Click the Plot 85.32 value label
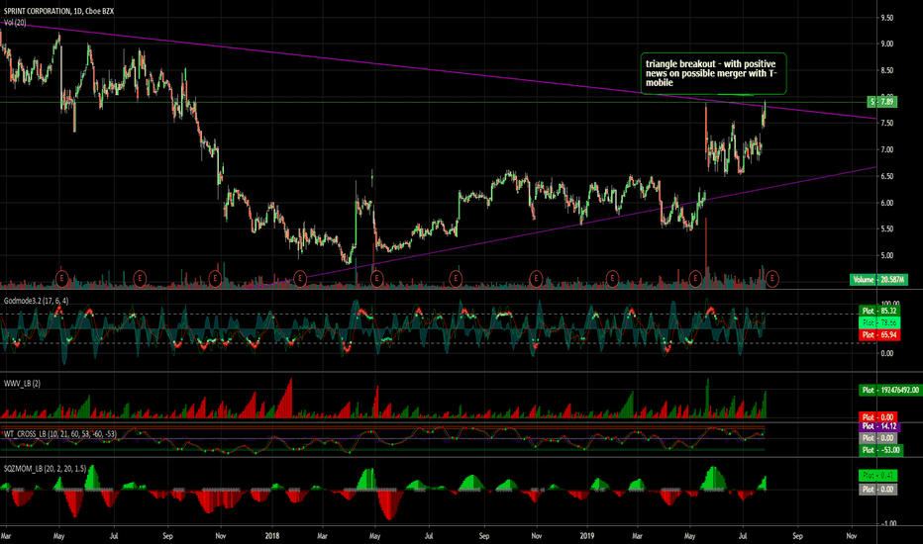The width and height of the screenshot is (923, 544). point(878,311)
